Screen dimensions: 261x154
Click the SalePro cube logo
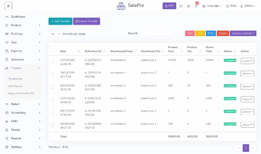121,6
